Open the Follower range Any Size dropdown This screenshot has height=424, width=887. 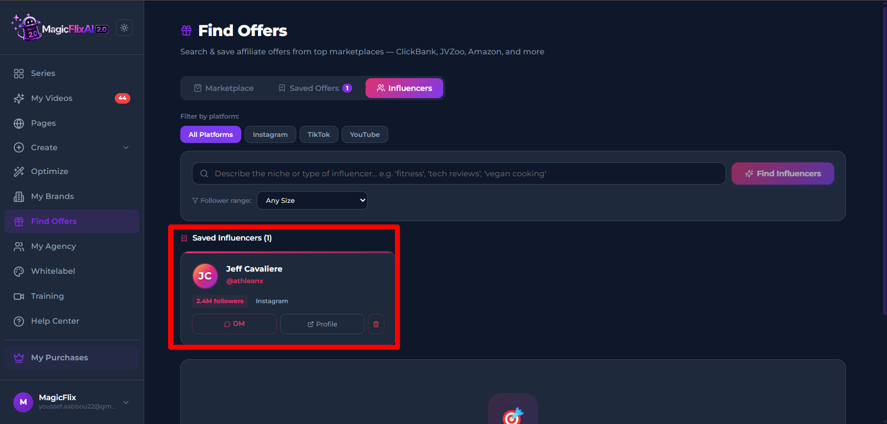312,200
